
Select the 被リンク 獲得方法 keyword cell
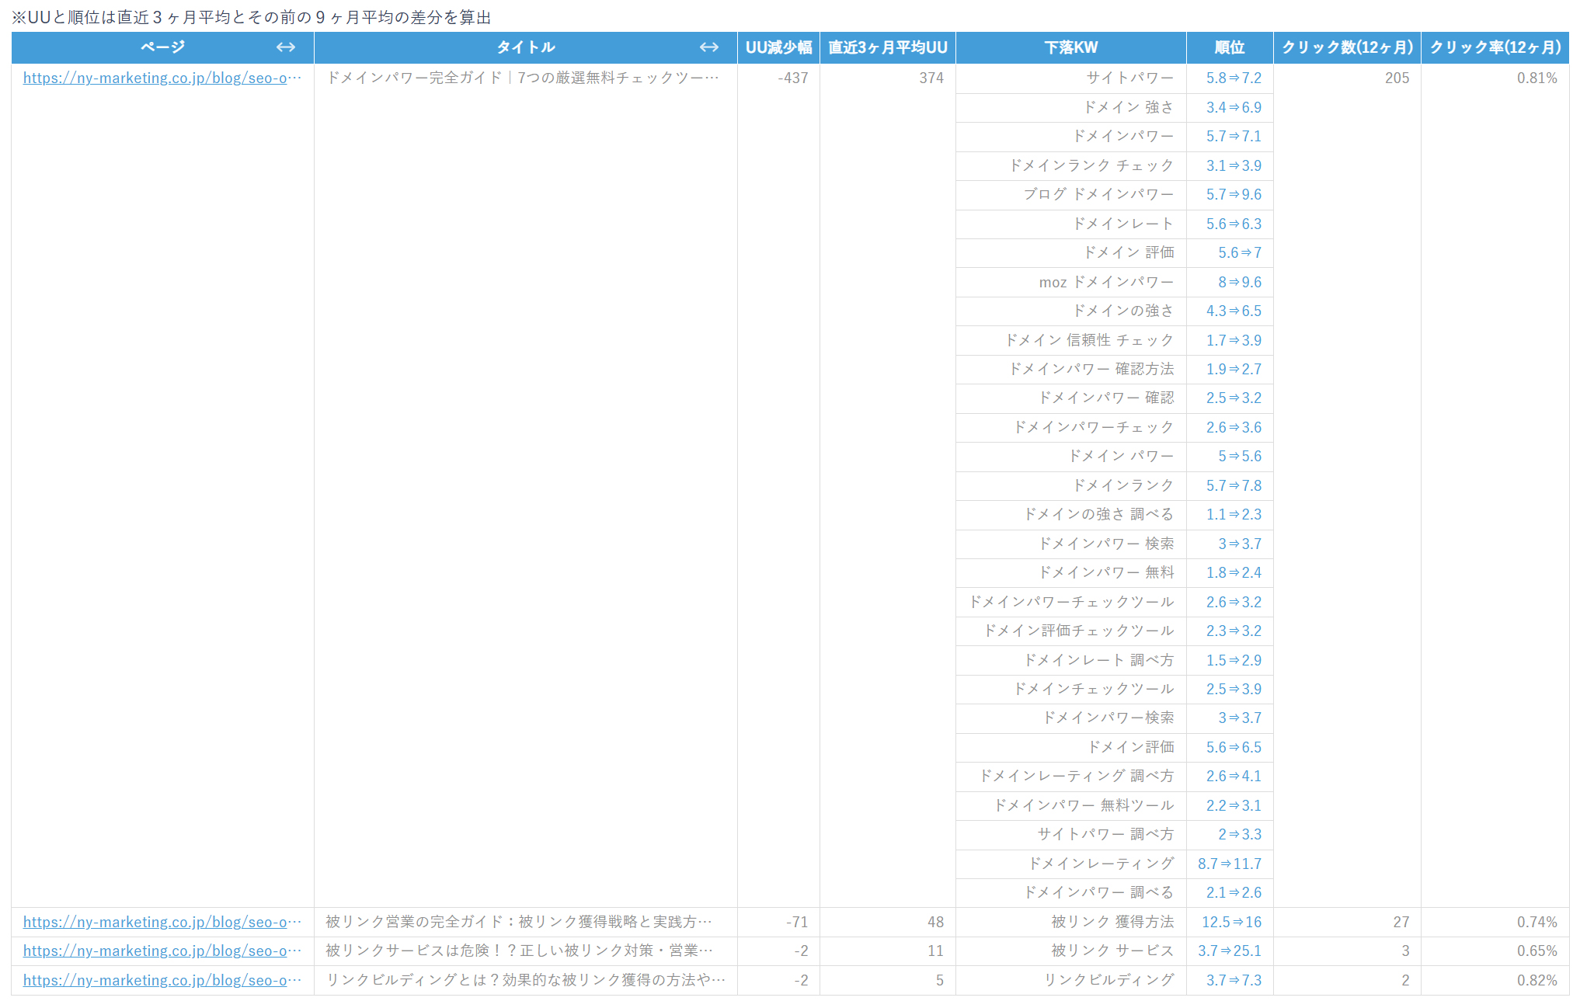coord(1112,922)
